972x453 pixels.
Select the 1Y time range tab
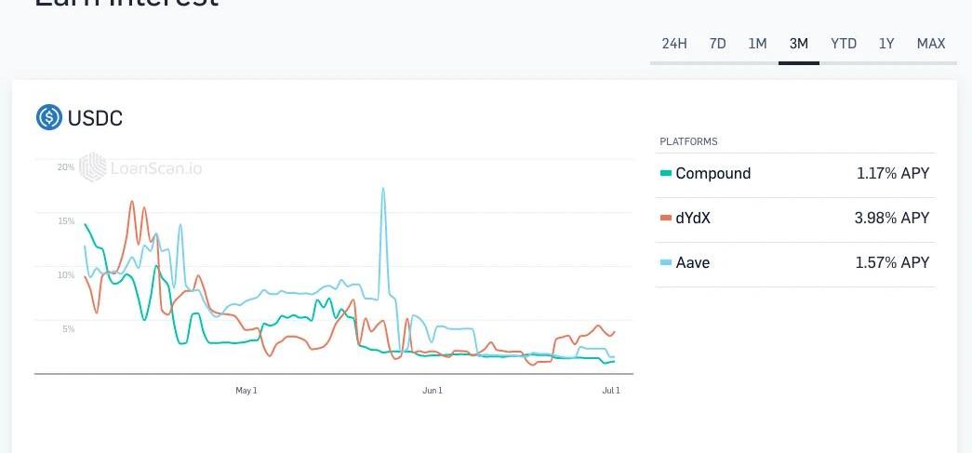point(886,44)
